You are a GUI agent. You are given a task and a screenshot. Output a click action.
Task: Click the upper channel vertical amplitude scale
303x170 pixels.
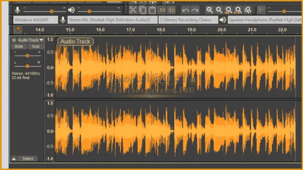[50, 67]
